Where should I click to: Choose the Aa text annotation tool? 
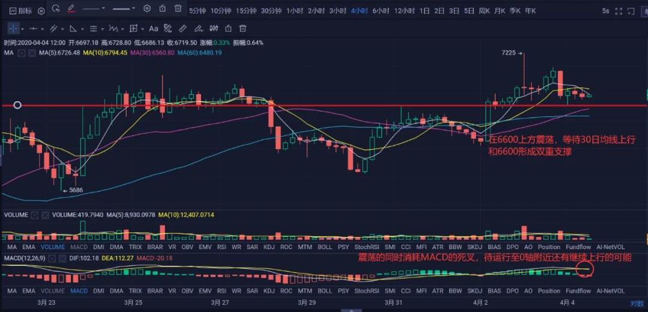coord(154,28)
